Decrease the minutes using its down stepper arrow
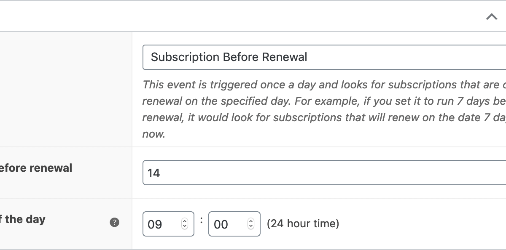 [x=251, y=227]
